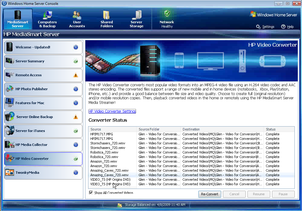Click the Settings gear icon
This screenshot has width=302, height=211.
258,27
